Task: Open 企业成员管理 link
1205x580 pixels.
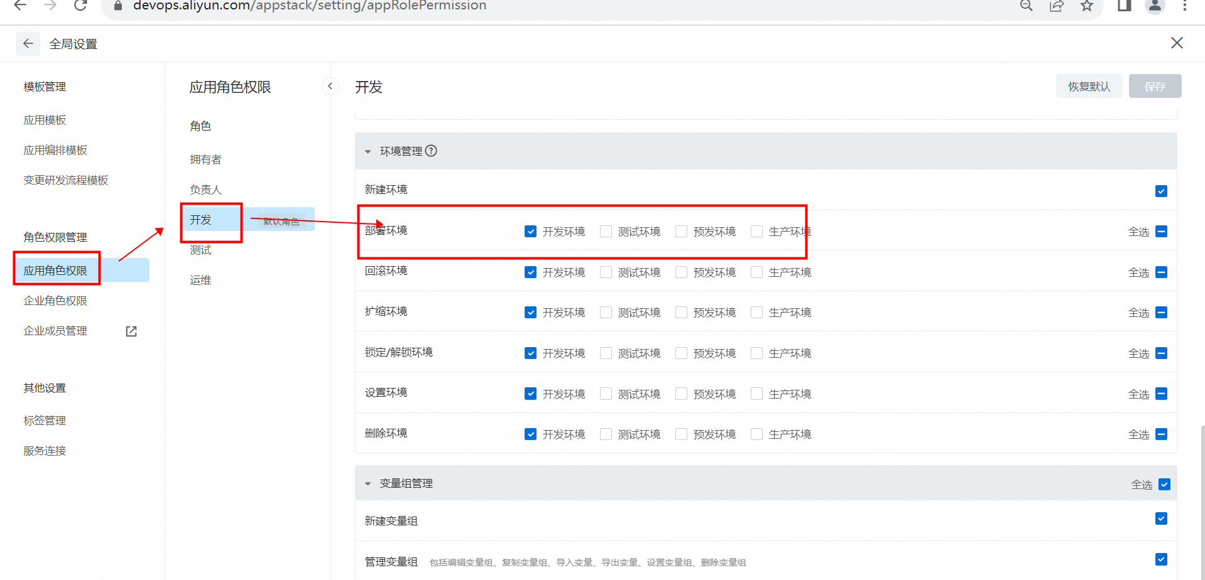Action: [55, 331]
